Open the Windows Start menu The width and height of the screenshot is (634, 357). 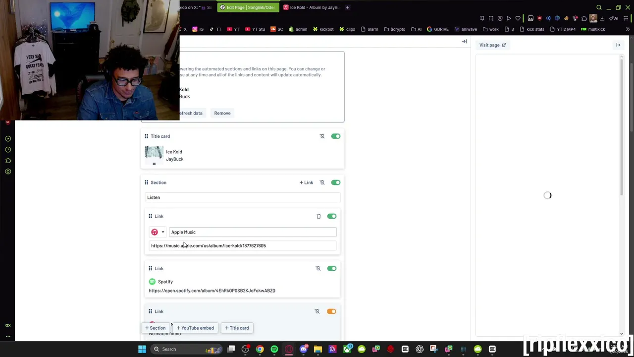pyautogui.click(x=142, y=349)
